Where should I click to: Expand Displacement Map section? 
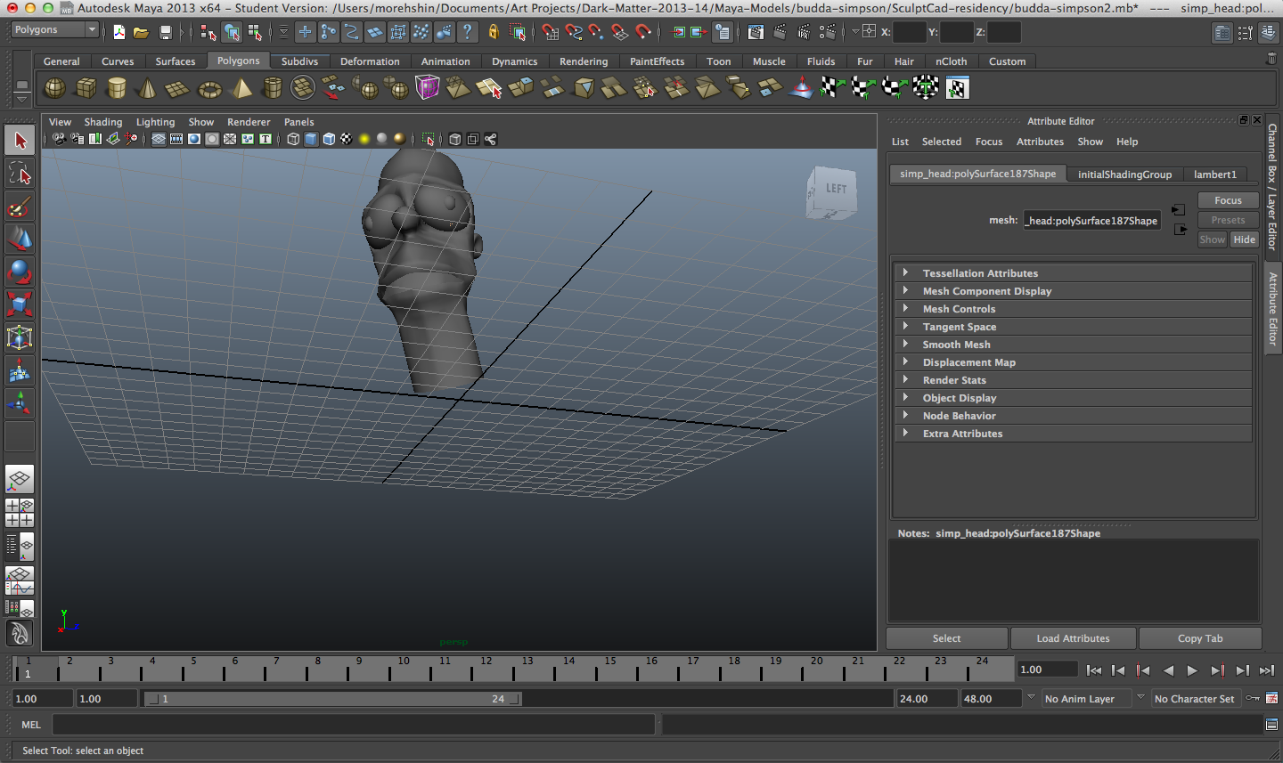click(x=1073, y=362)
